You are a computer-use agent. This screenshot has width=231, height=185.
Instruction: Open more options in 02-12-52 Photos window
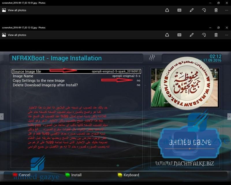[x=227, y=35]
